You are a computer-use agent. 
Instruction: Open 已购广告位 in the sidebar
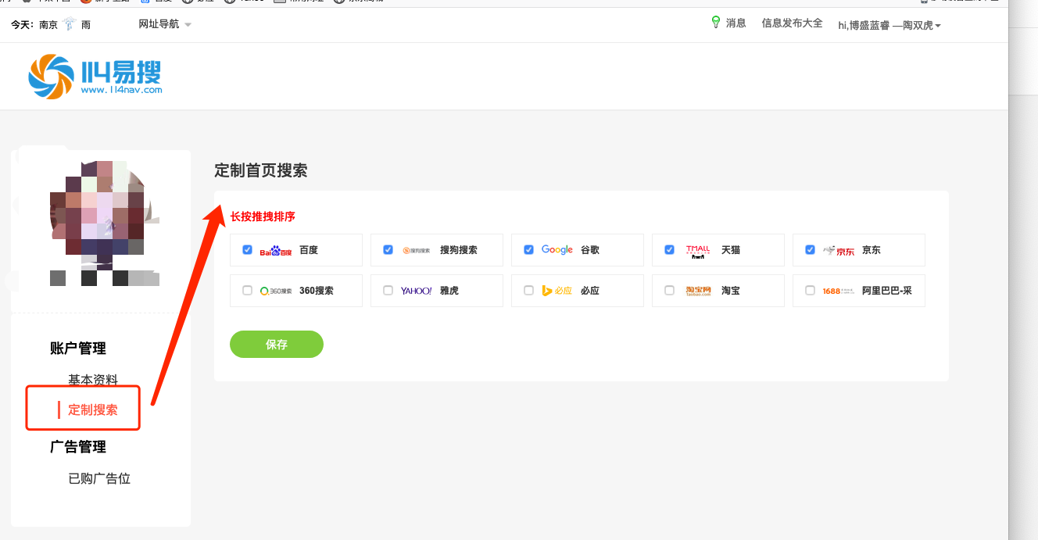(99, 478)
